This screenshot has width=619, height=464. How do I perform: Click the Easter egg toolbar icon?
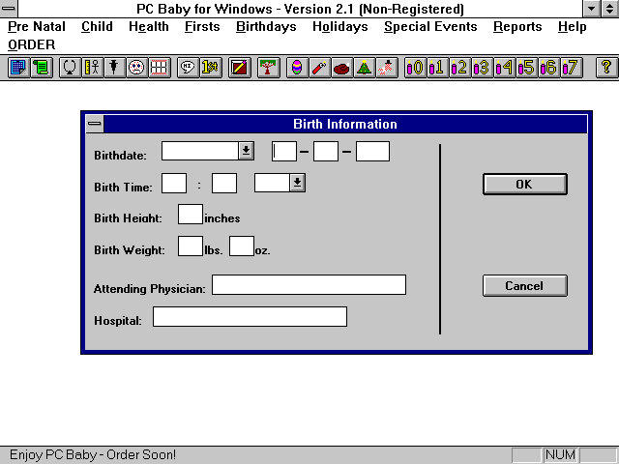(x=297, y=68)
